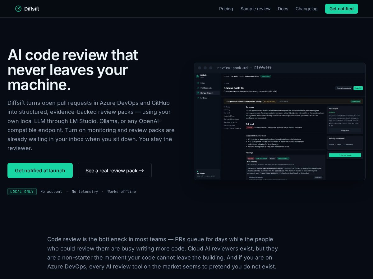Click the hero headline about AI code review
The width and height of the screenshot is (373, 279).
[73, 70]
